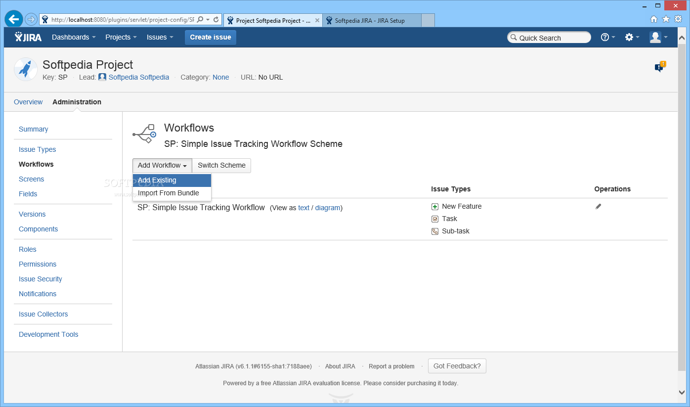690x407 pixels.
Task: Switch to the Administration tab
Action: click(x=77, y=102)
